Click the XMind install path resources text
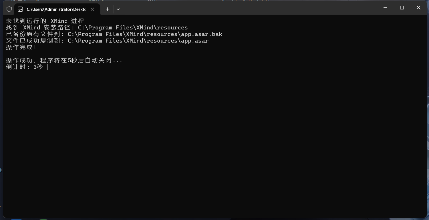This screenshot has height=220, width=429. point(172,28)
